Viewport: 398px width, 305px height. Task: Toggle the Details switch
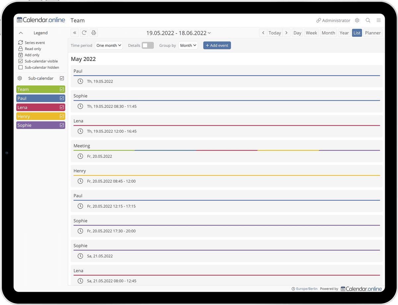pos(148,45)
